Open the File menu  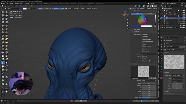pyautogui.click(x=4, y=3)
